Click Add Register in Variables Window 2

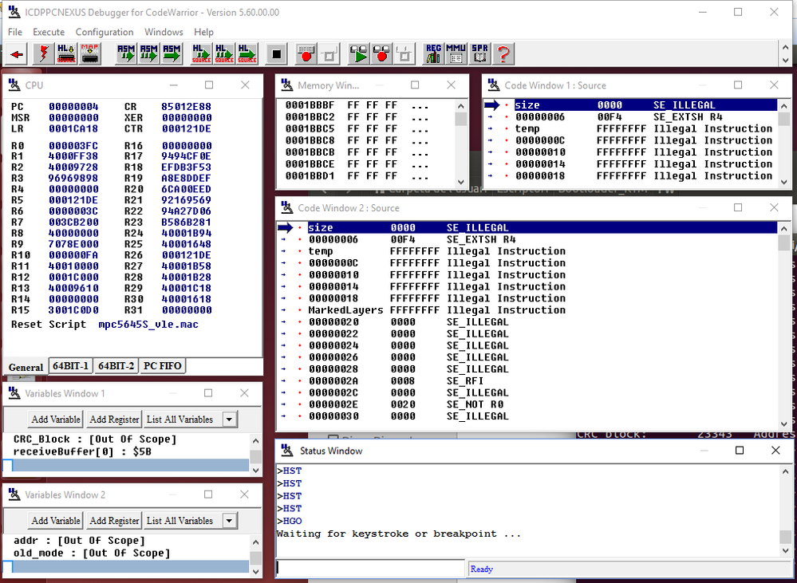point(114,521)
